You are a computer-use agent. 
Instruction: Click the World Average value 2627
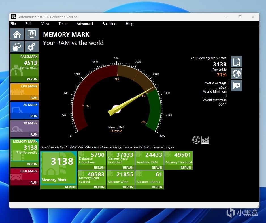223,87
